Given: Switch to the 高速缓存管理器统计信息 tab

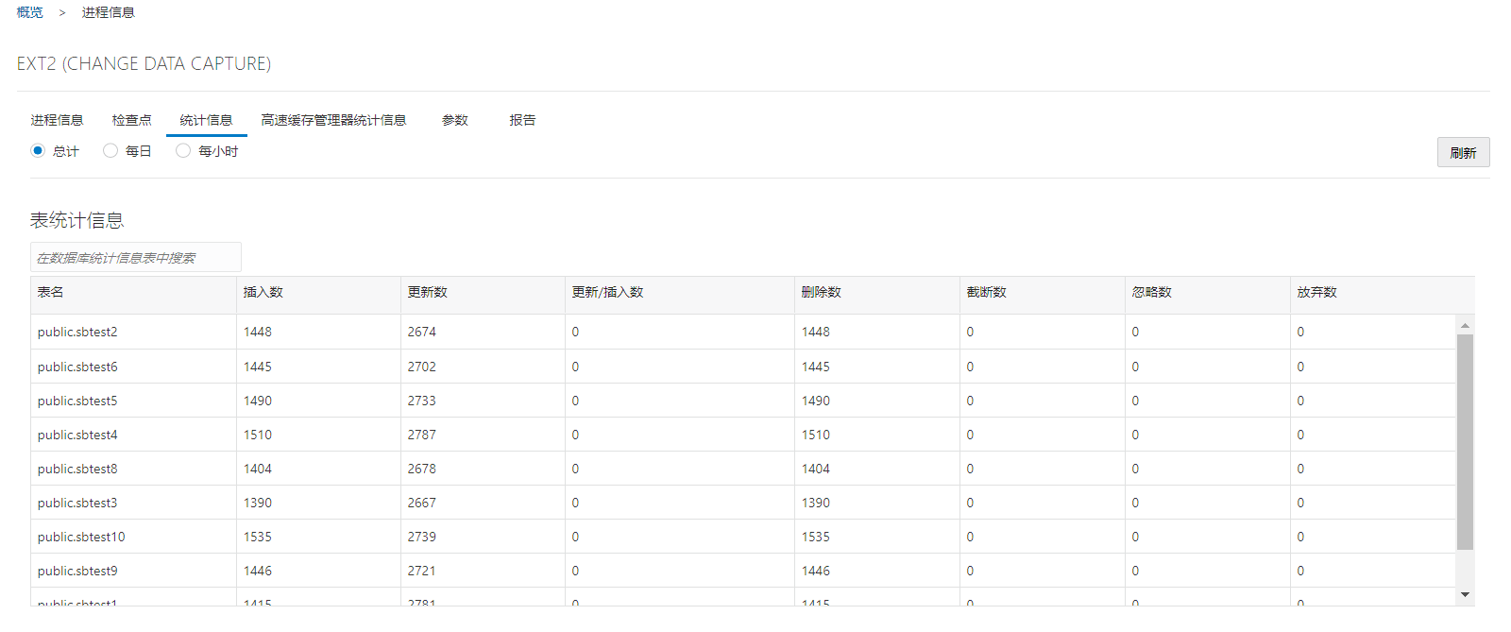Looking at the screenshot, I should click(333, 120).
